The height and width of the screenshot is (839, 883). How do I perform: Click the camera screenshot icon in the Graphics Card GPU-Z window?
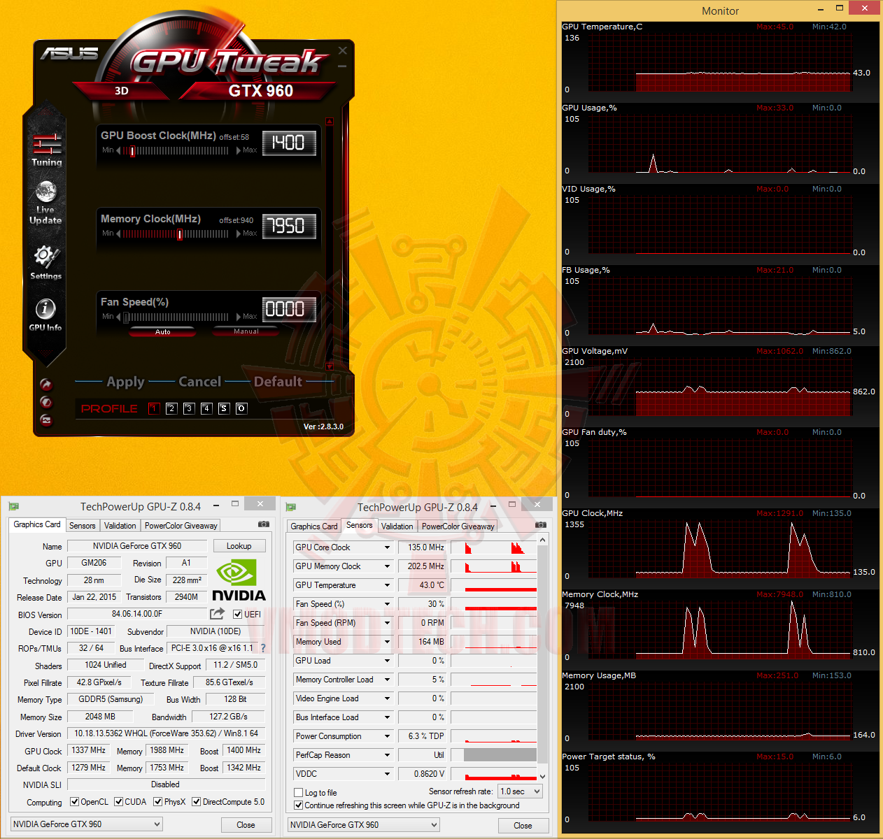[263, 524]
